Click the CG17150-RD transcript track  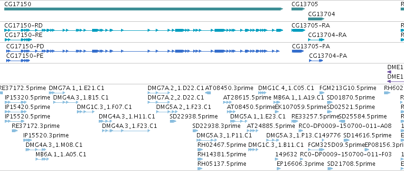pyautogui.click(x=143, y=30)
